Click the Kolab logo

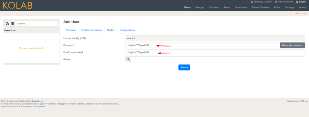pyautogui.click(x=17, y=5)
